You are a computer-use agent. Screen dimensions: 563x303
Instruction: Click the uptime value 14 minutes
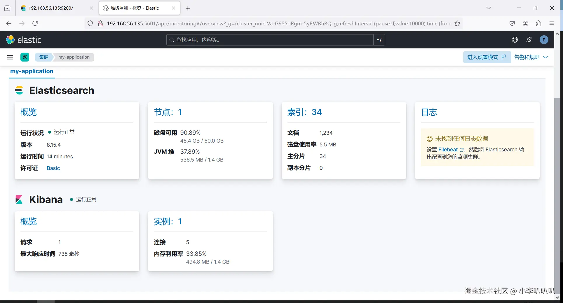(60, 157)
